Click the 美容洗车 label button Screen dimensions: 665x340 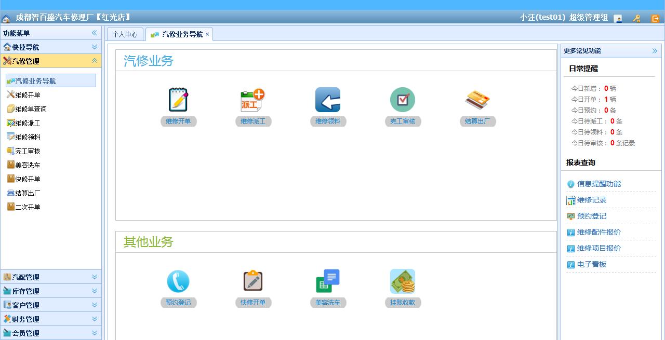tap(328, 303)
